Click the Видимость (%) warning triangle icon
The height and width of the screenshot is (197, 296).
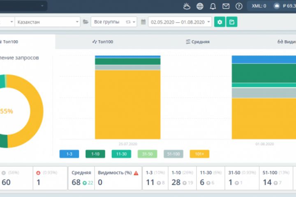(x=136, y=173)
